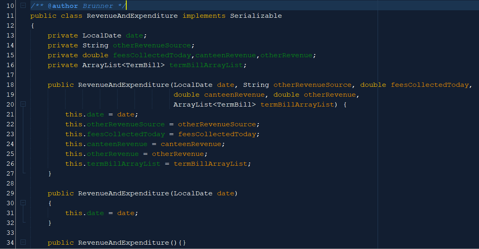Click empty constructor RevenueAndExpenditure on line 34
This screenshot has height=249, width=479.
pos(123,243)
